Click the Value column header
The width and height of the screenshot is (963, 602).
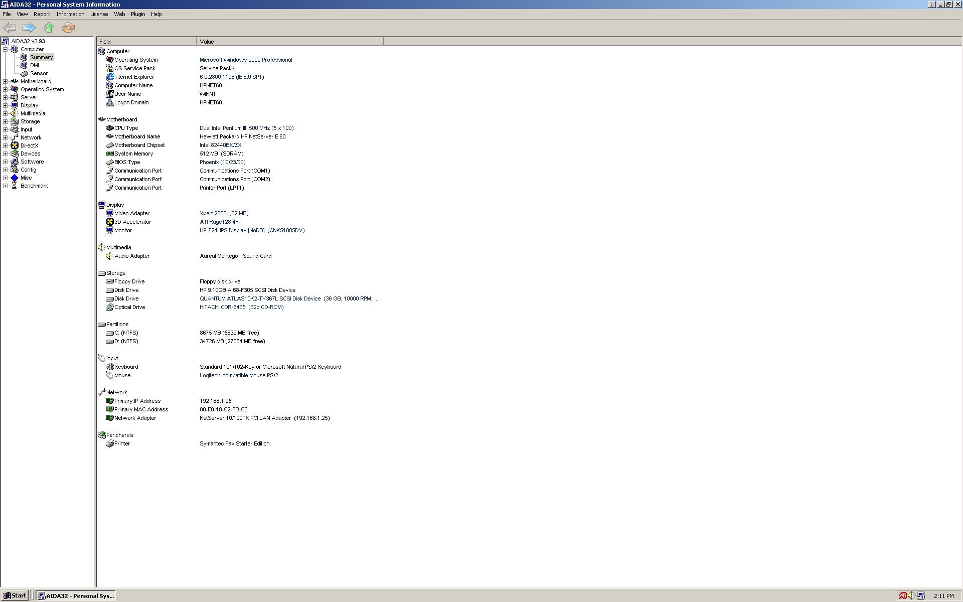click(290, 42)
